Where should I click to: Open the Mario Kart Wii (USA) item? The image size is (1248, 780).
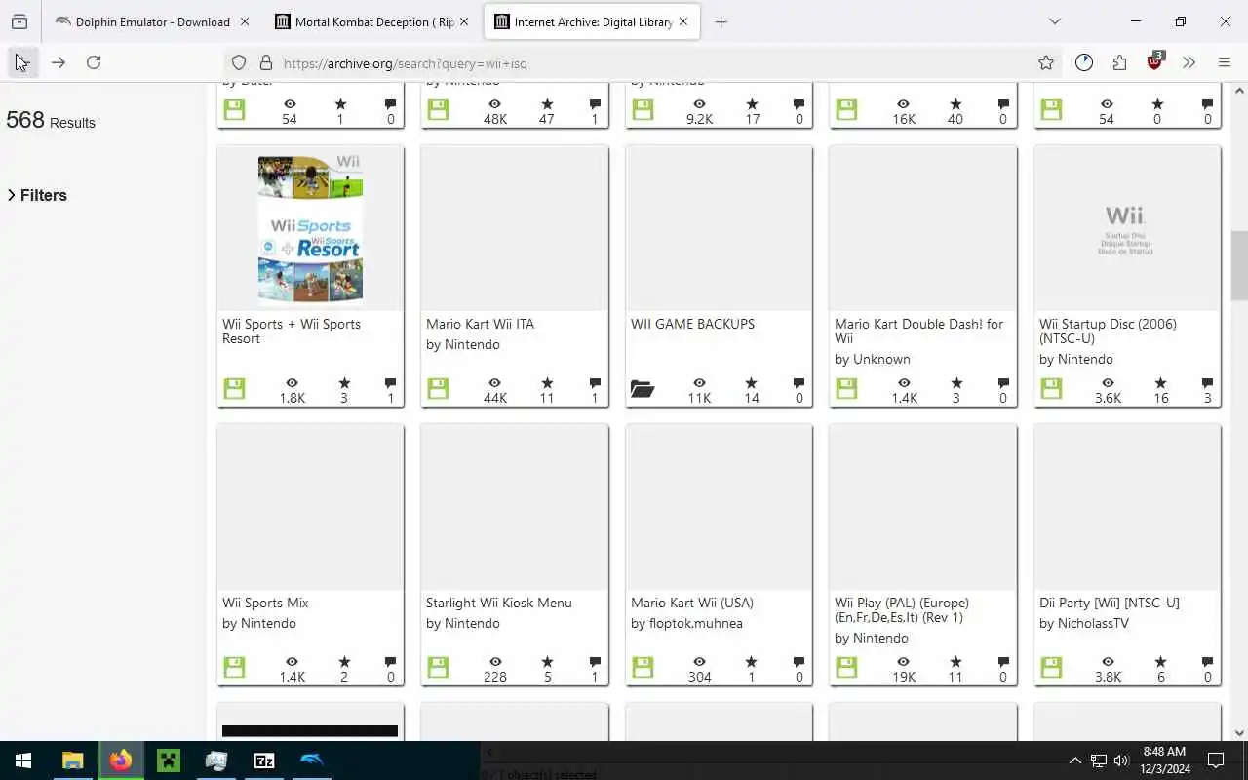click(x=692, y=603)
